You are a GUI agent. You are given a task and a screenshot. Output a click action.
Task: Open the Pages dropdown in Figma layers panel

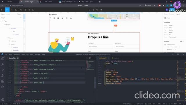coord(19,14)
